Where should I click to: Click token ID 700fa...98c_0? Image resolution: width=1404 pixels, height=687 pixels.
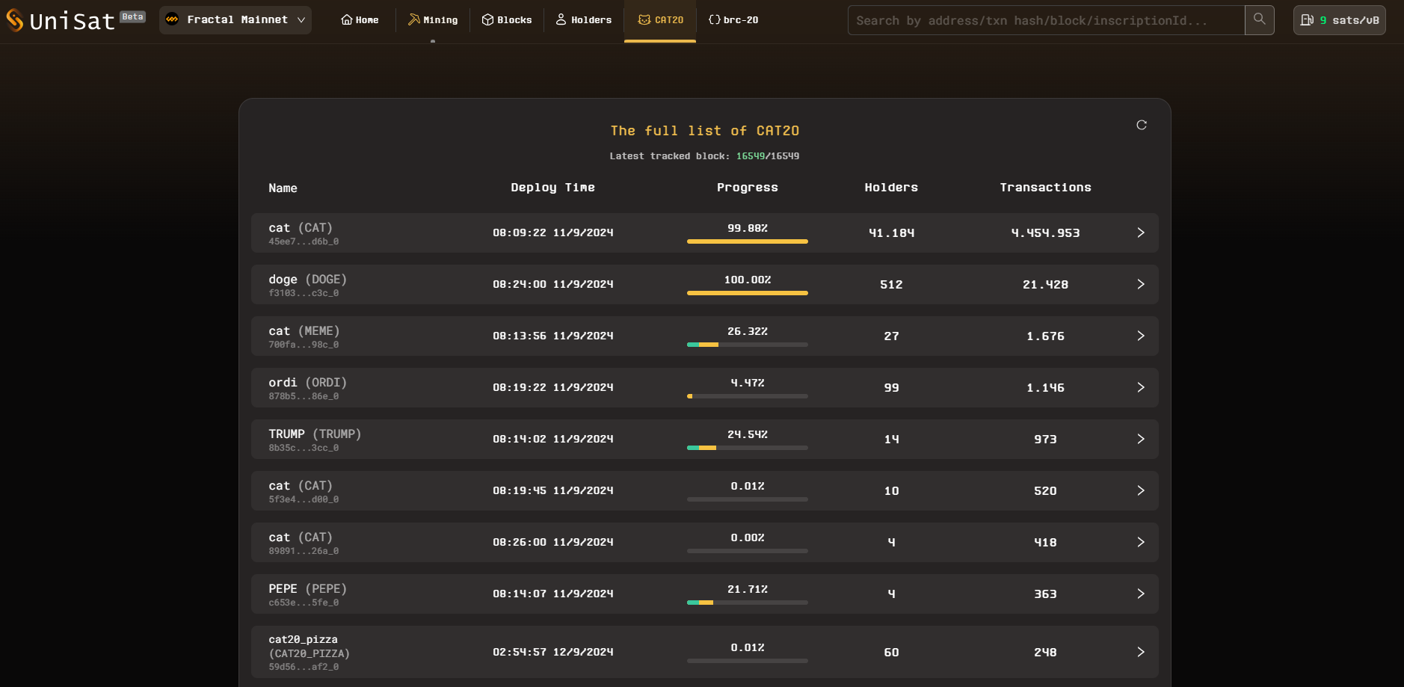[304, 345]
